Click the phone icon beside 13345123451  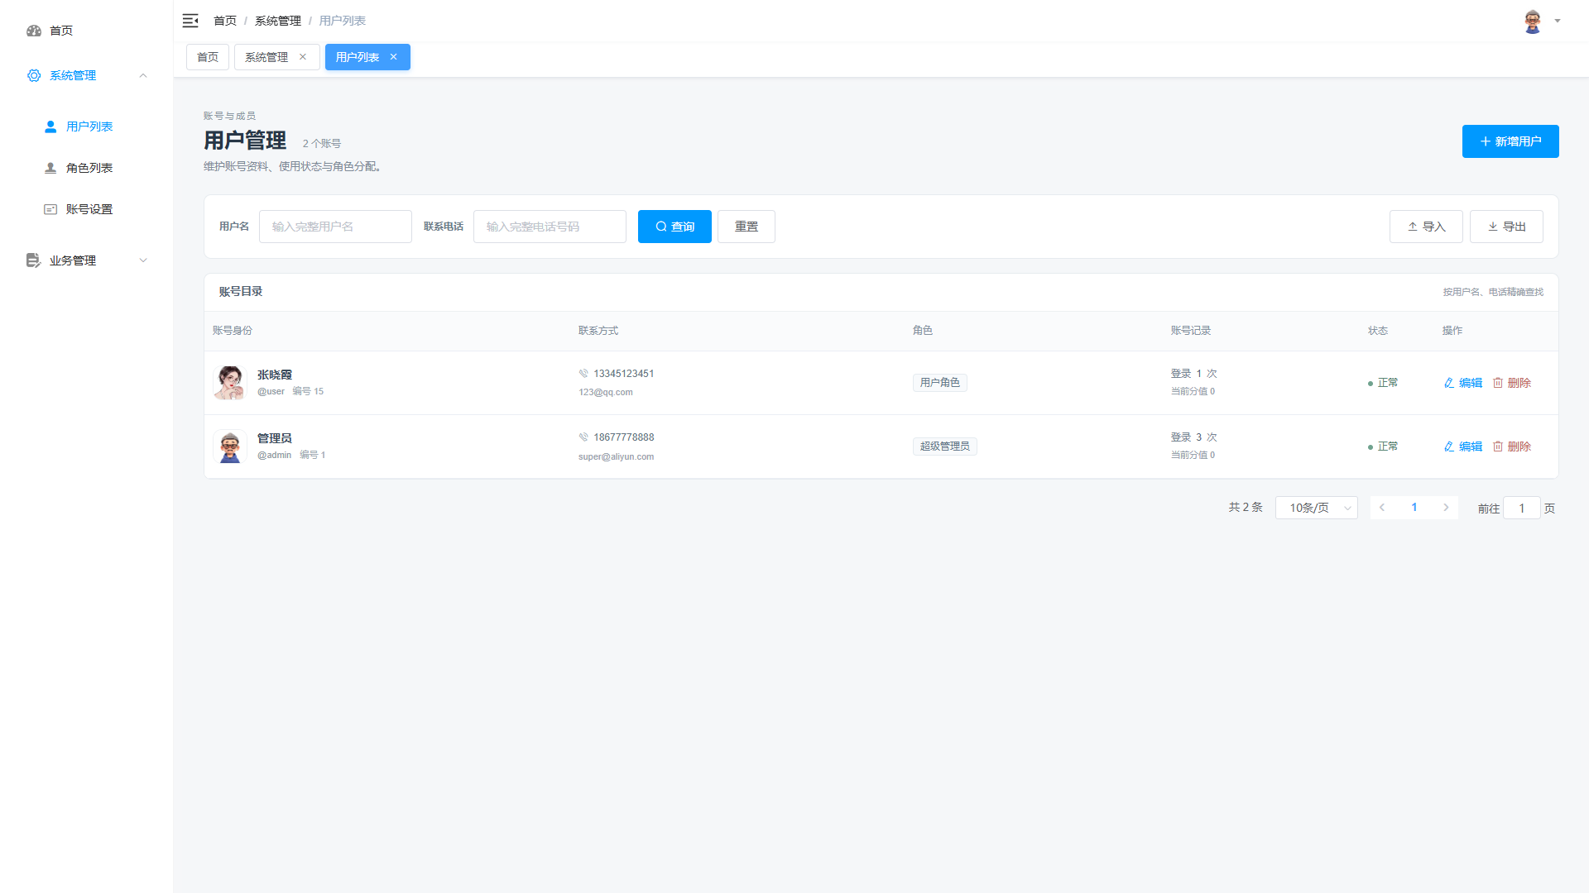coord(583,374)
